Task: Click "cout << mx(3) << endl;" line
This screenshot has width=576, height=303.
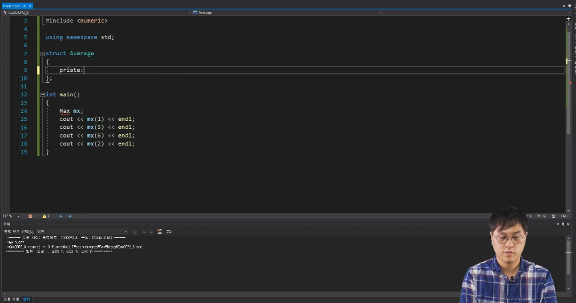Action: [97, 127]
